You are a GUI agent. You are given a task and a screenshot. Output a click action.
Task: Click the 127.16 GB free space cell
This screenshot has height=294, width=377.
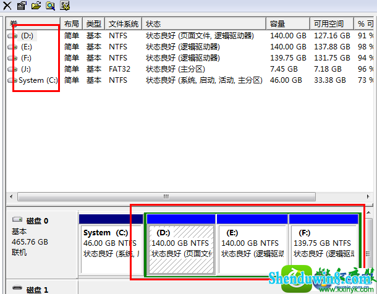[332, 36]
